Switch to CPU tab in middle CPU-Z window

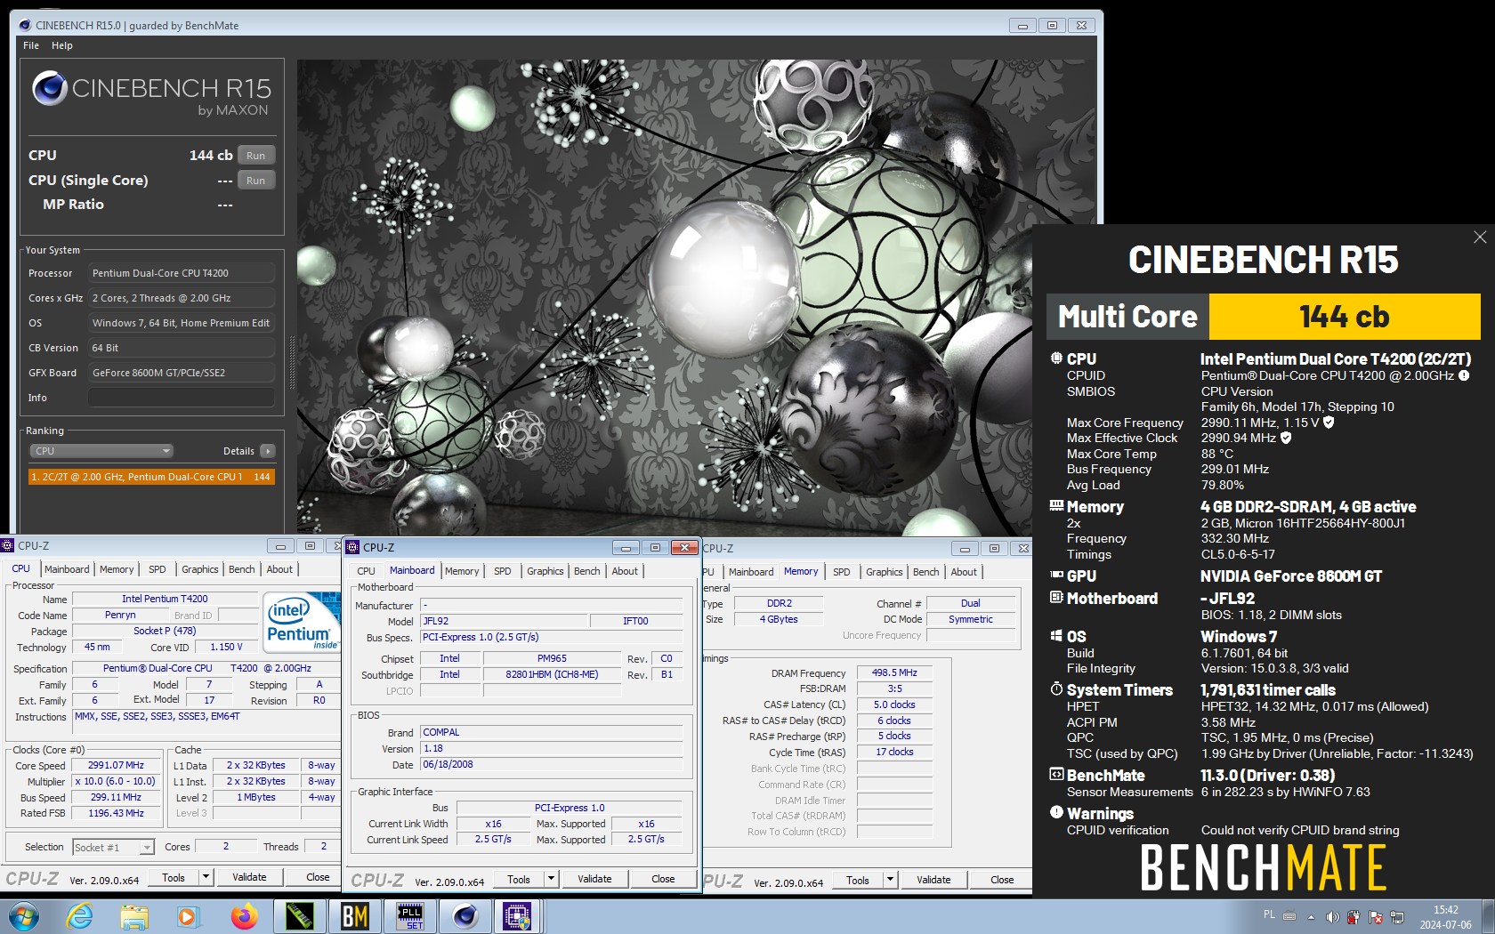pyautogui.click(x=366, y=571)
